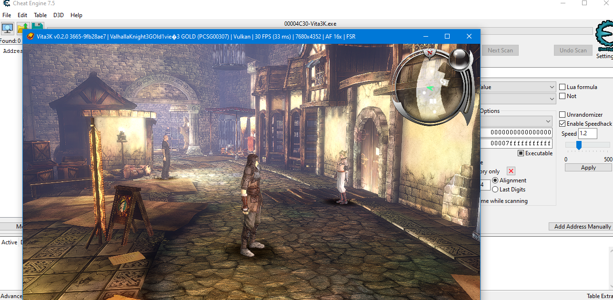The image size is (613, 300).
Task: Maximize the Vita3K window
Action: pos(447,36)
